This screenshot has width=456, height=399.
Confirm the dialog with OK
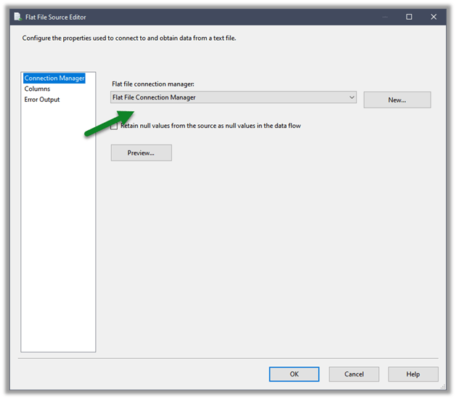pos(294,374)
